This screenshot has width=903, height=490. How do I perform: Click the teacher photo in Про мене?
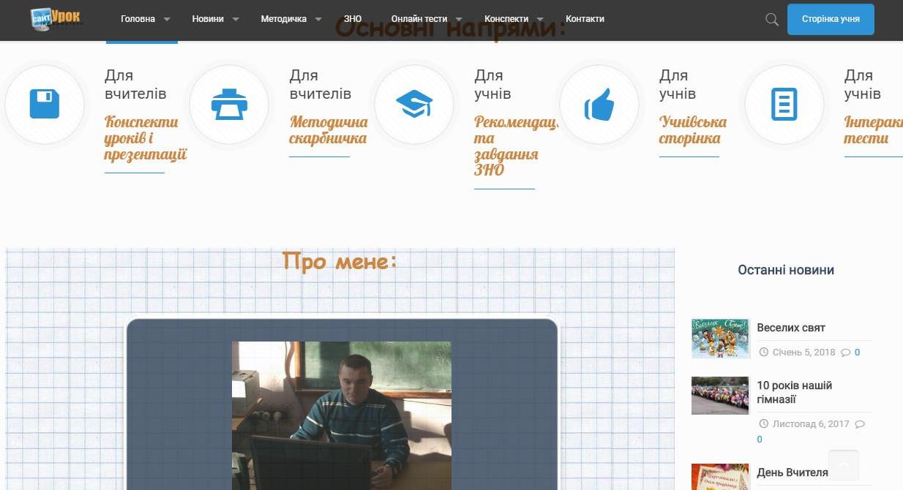[342, 415]
